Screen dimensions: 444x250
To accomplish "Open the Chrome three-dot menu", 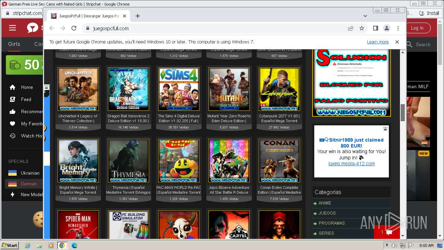I will (x=398, y=28).
